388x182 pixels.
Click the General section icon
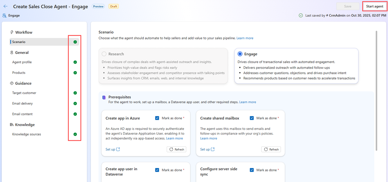point(12,52)
